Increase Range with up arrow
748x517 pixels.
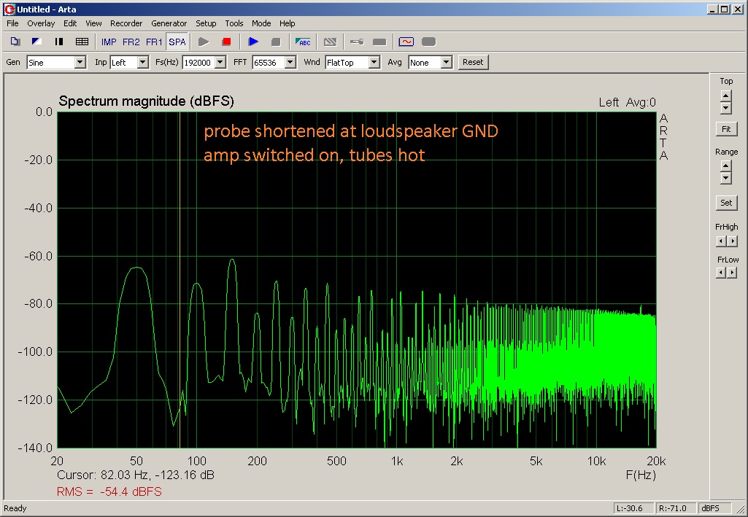click(725, 166)
